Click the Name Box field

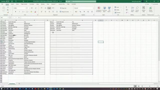4,17
